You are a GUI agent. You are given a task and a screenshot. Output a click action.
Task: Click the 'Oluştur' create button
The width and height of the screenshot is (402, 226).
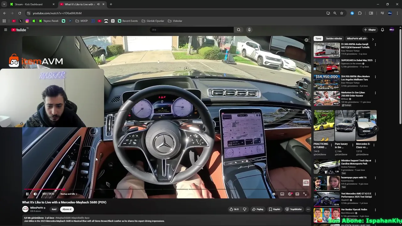pos(370,30)
